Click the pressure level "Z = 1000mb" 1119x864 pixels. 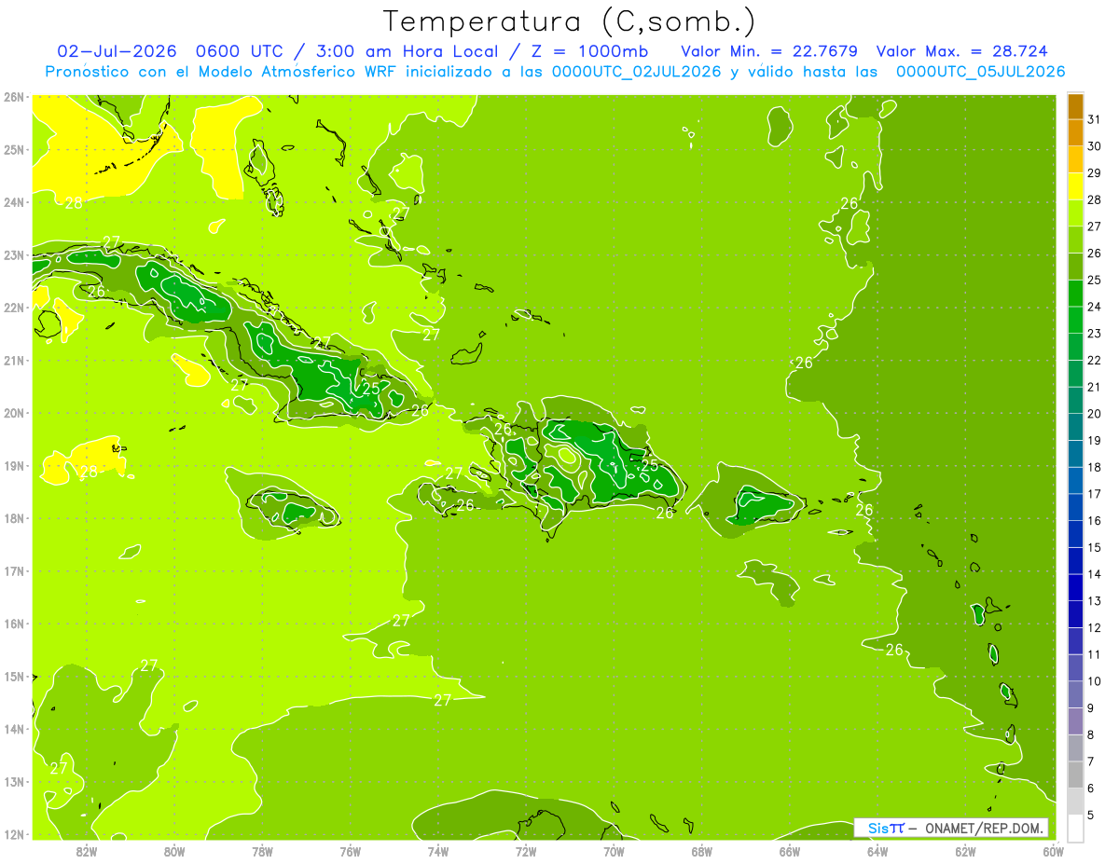point(589,50)
